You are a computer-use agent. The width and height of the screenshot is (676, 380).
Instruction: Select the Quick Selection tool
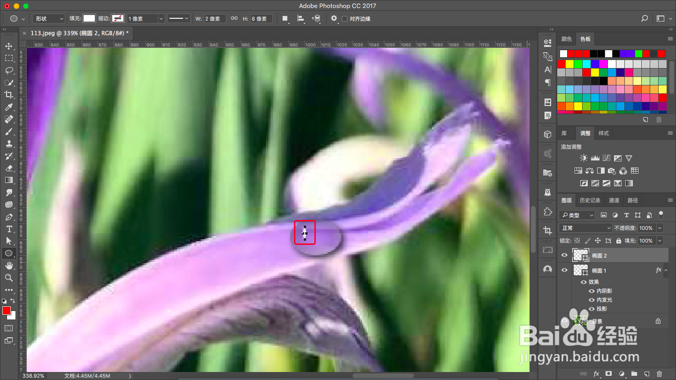(9, 83)
